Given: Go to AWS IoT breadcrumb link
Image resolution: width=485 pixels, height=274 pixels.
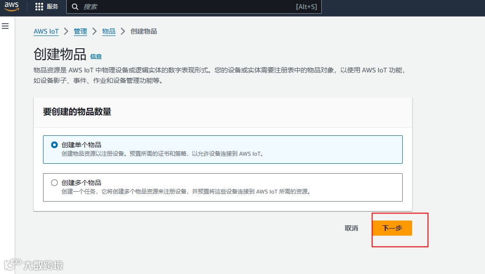Looking at the screenshot, I should (46, 31).
